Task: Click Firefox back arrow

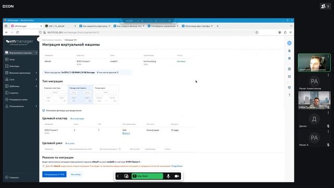Action: [7, 32]
